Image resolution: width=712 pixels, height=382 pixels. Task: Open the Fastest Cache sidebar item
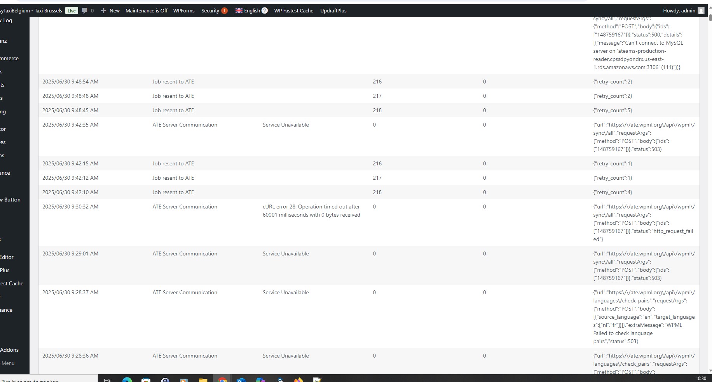(x=12, y=283)
